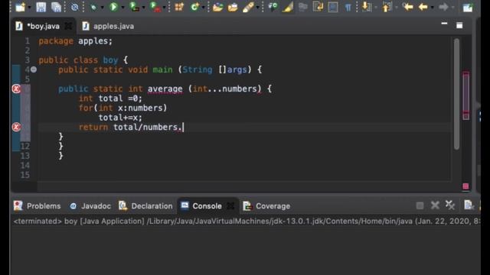
Task: Toggle Mark Occurrences highlighter icon
Action: pos(288,7)
